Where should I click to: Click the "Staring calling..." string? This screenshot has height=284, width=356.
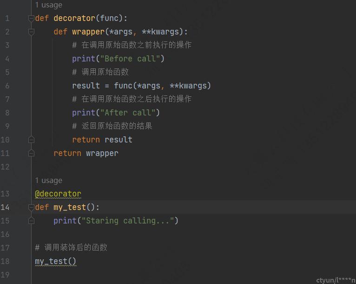click(x=128, y=221)
